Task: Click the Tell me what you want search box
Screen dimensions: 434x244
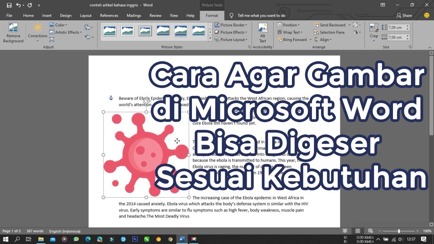Action: click(x=261, y=16)
